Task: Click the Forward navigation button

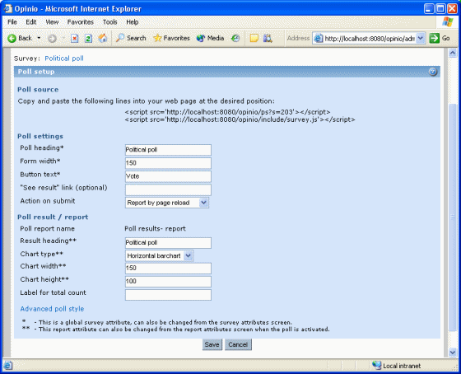Action: 52,39
